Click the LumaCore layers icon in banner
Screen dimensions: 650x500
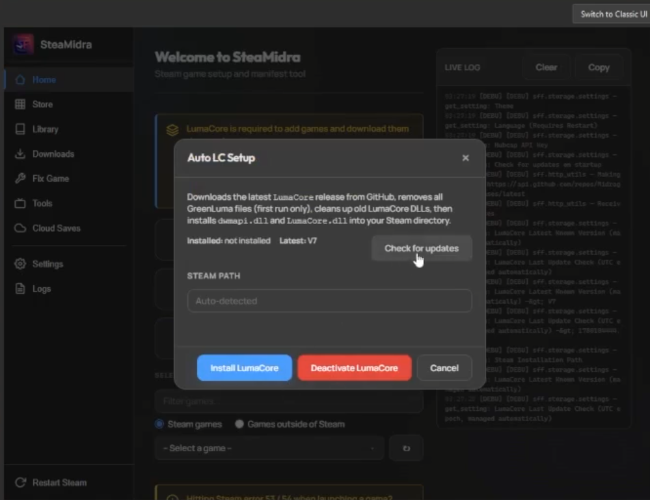172,130
